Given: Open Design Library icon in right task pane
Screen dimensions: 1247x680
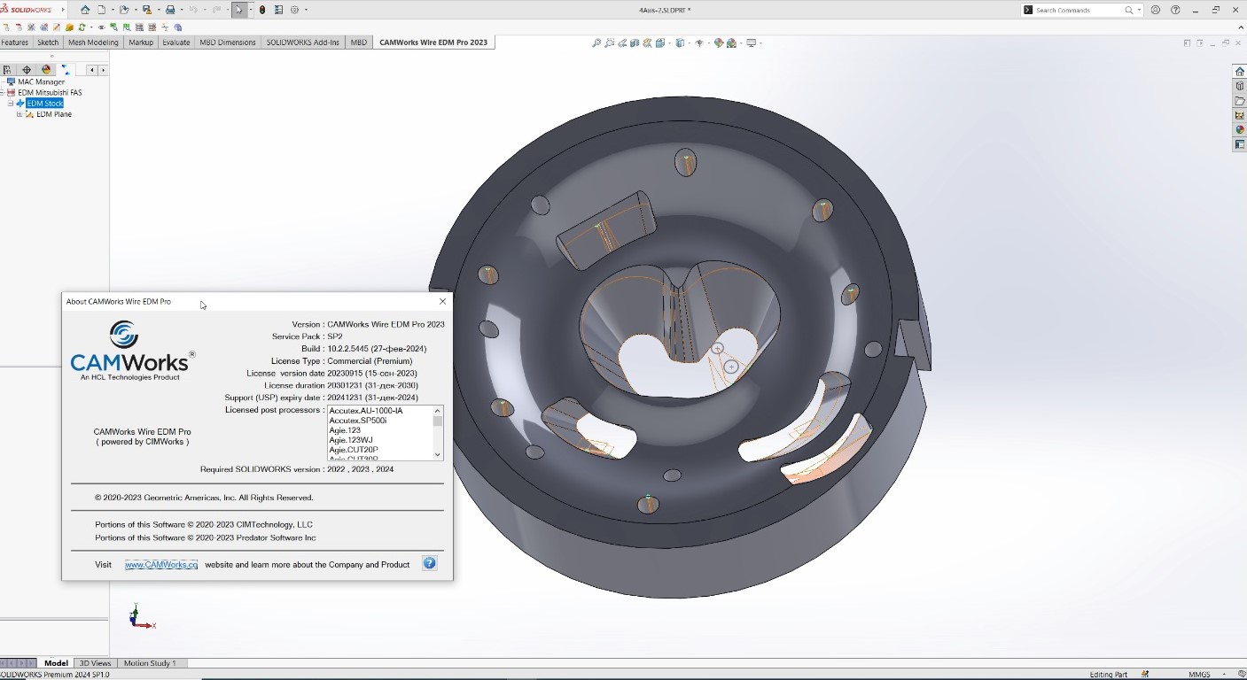Looking at the screenshot, I should click(1240, 86).
